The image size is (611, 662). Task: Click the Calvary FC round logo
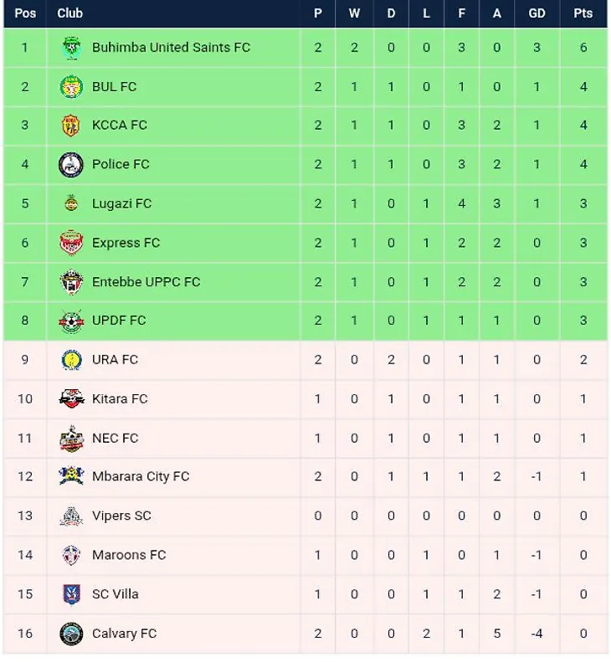[x=71, y=634]
